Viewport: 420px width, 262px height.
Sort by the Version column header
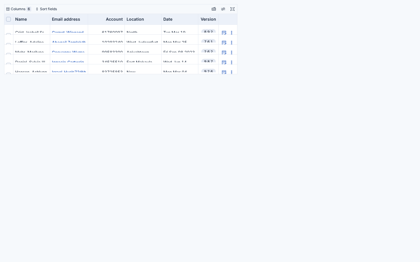(208, 19)
